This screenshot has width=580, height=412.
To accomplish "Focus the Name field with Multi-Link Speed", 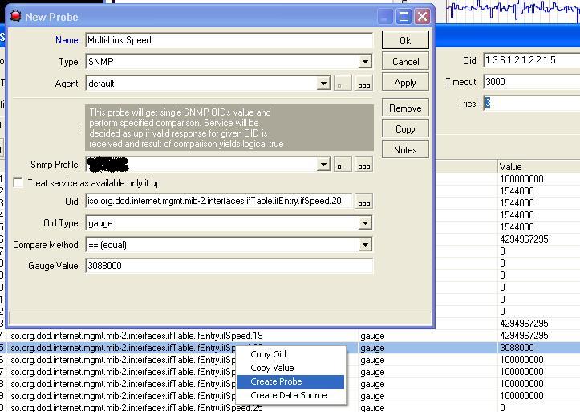I will [229, 40].
